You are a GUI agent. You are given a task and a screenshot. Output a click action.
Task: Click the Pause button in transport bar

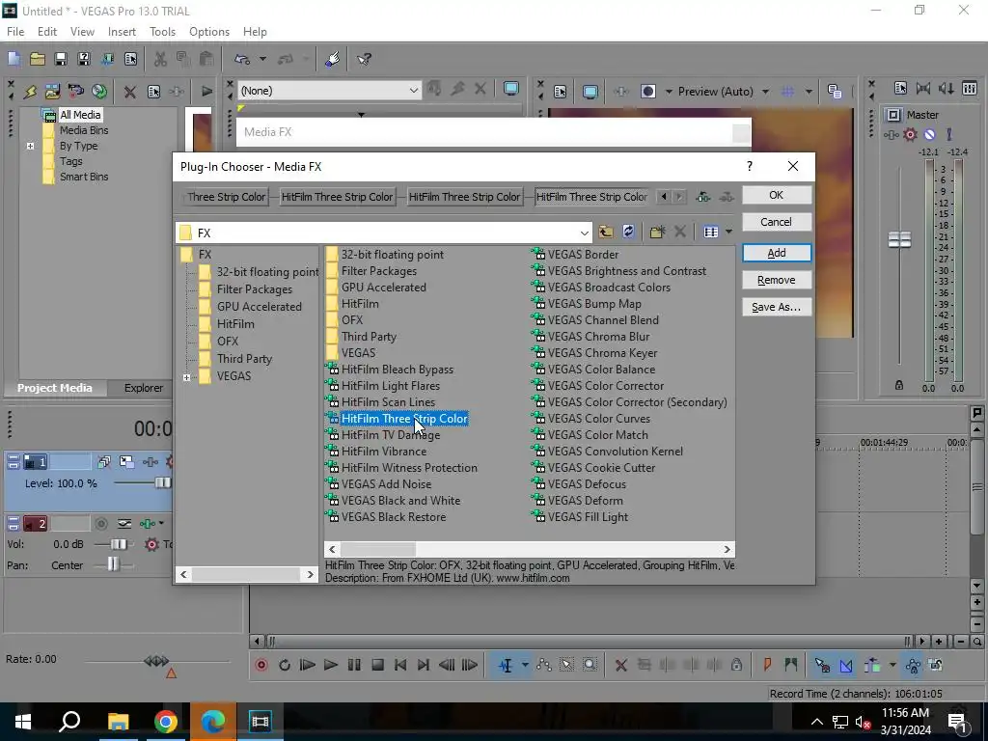[354, 665]
